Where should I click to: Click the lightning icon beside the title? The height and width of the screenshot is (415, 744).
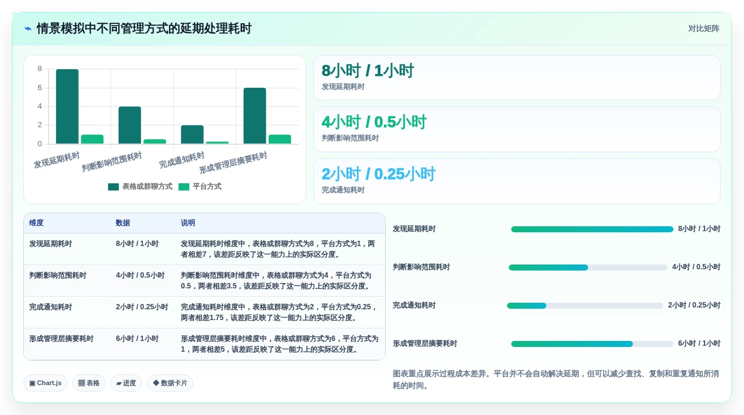pos(28,29)
